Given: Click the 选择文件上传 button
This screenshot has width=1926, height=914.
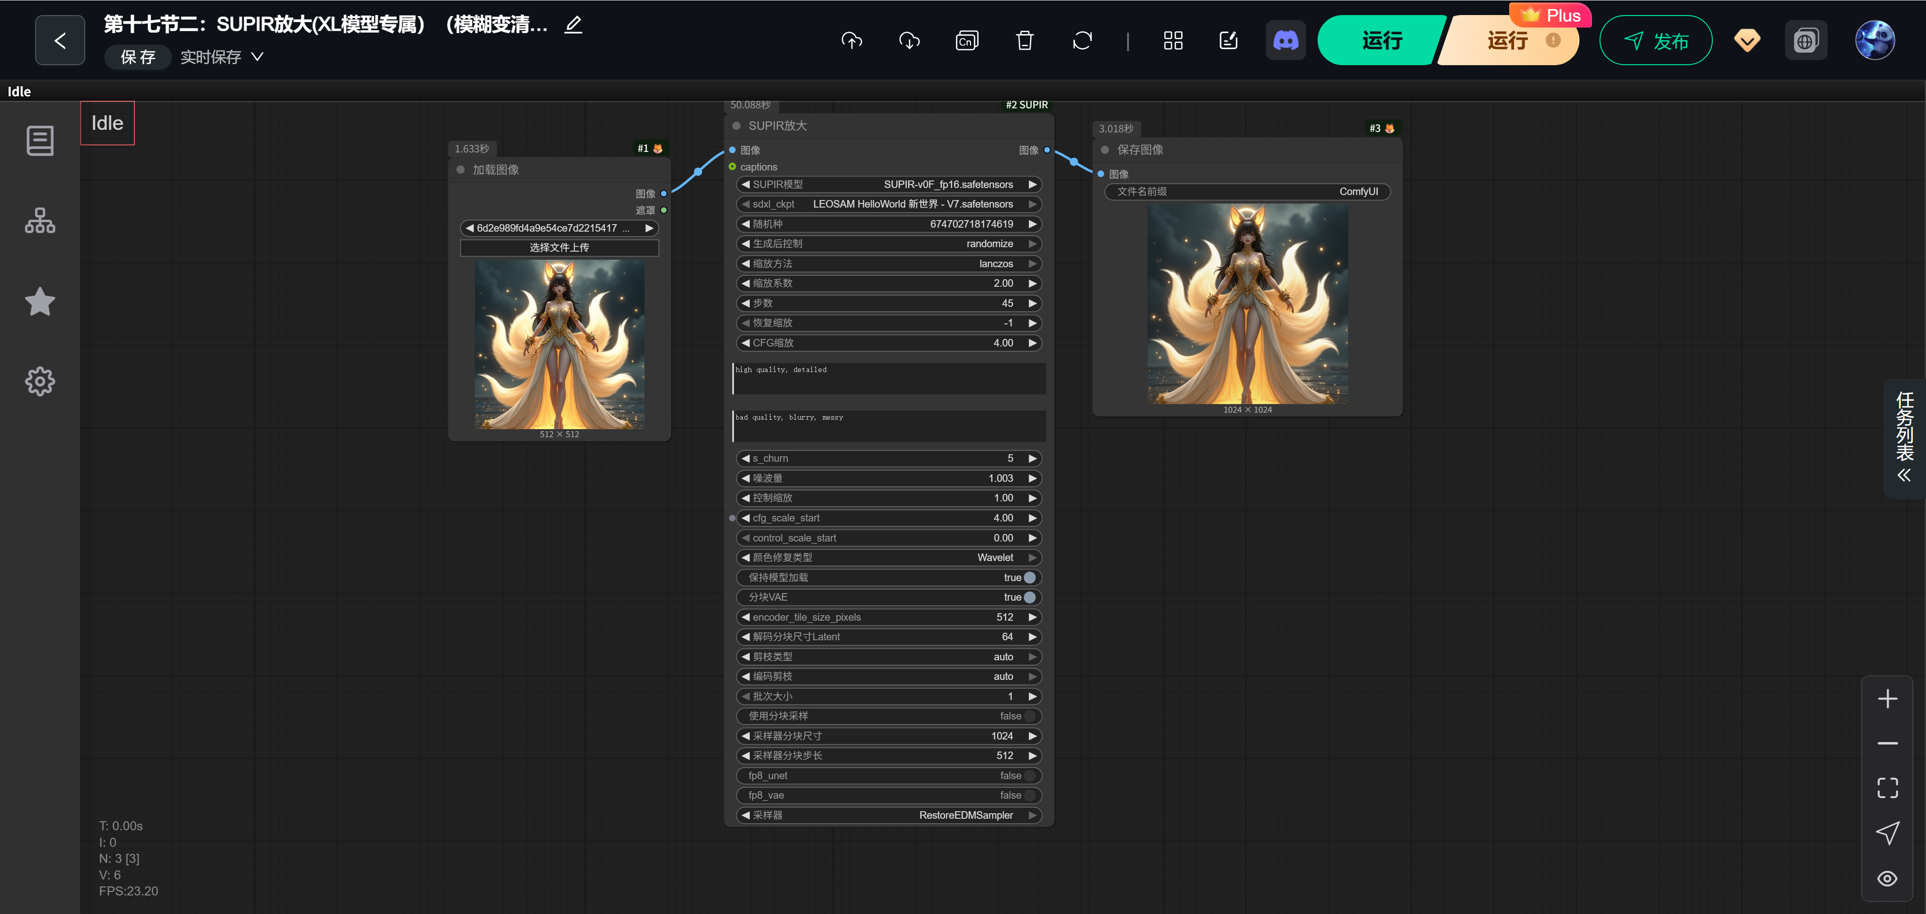Looking at the screenshot, I should (x=559, y=247).
